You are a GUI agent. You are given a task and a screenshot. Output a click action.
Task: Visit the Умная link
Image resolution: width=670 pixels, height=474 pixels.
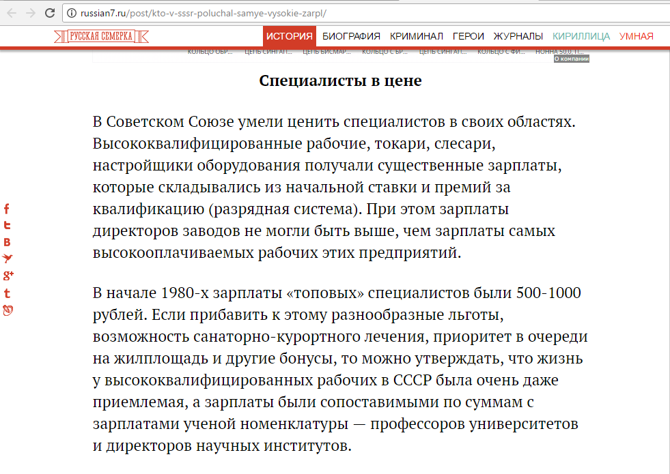click(636, 36)
